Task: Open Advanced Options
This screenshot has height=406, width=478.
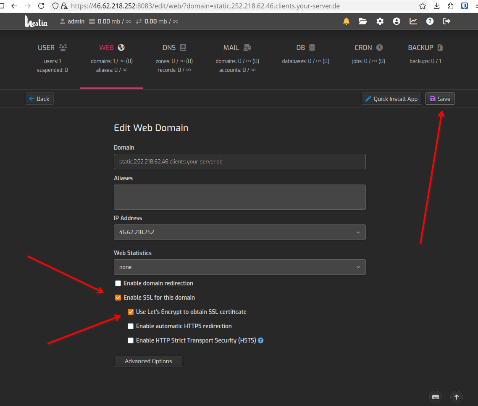Action: coord(148,361)
